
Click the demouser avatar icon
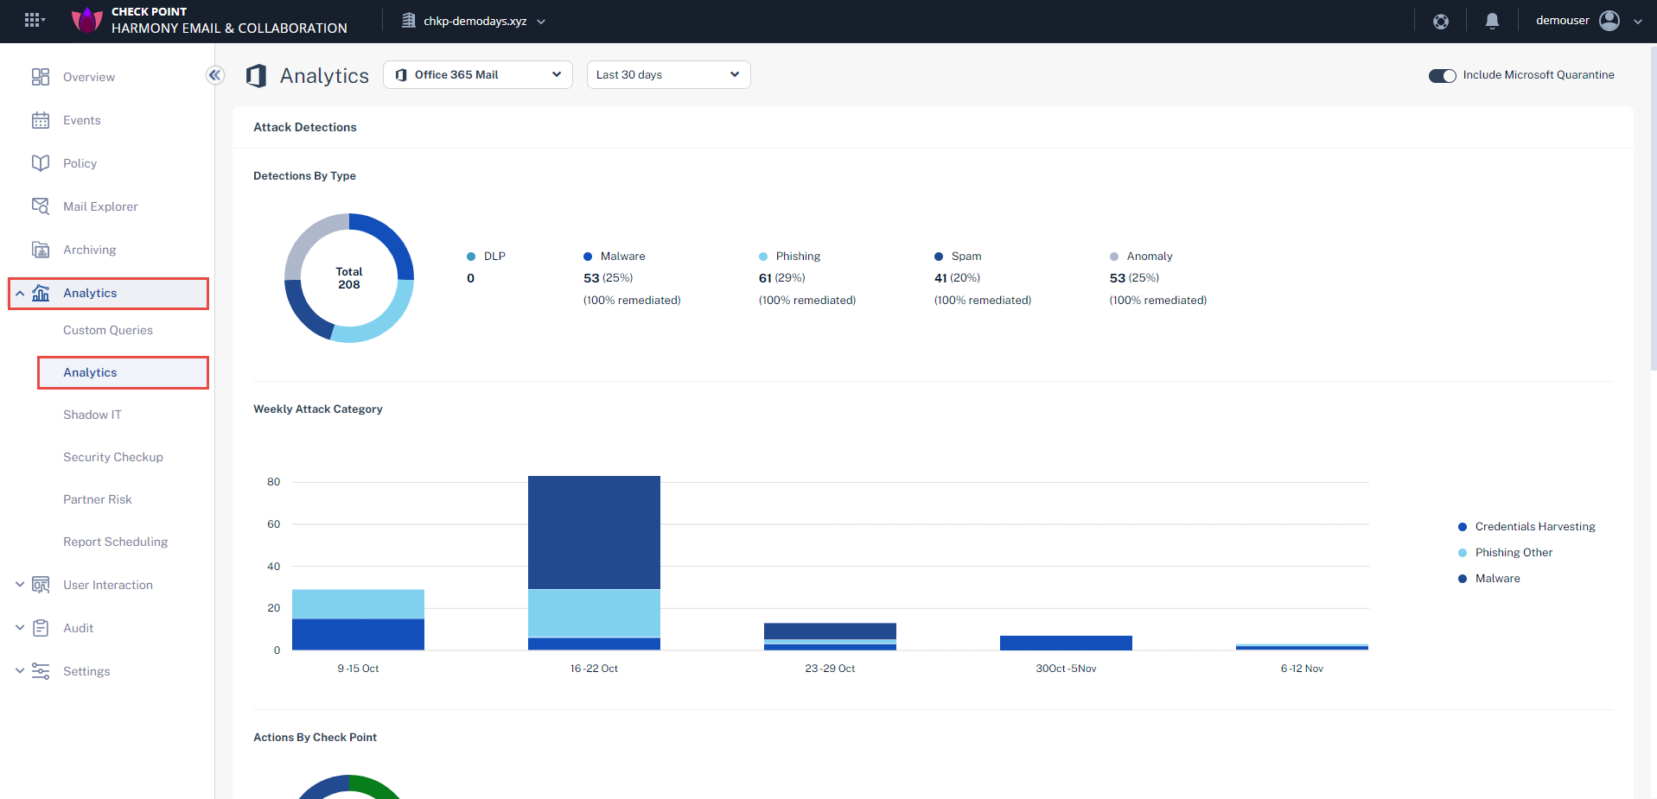click(1609, 21)
